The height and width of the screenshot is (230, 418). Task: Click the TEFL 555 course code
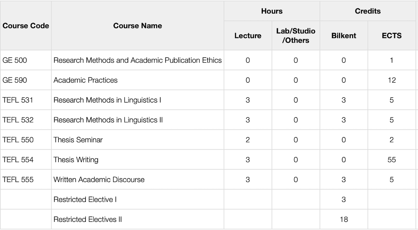pos(18,180)
